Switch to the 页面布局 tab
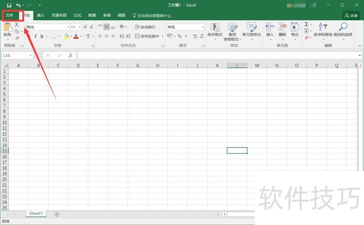Screen dimensions: 364x225 (59, 15)
